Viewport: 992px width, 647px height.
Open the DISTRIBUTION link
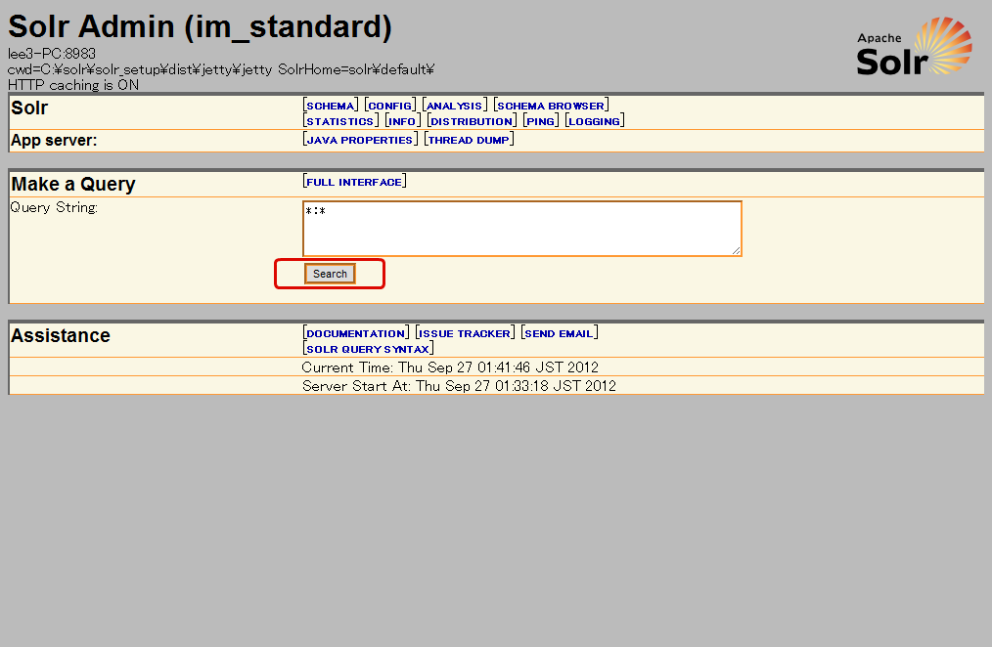tap(472, 121)
